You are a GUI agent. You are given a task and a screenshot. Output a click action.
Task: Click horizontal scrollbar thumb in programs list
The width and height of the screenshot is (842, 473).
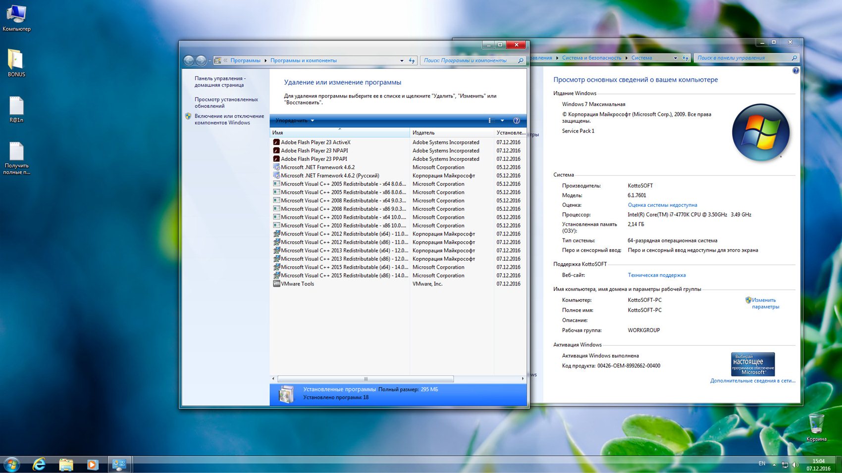tap(366, 379)
